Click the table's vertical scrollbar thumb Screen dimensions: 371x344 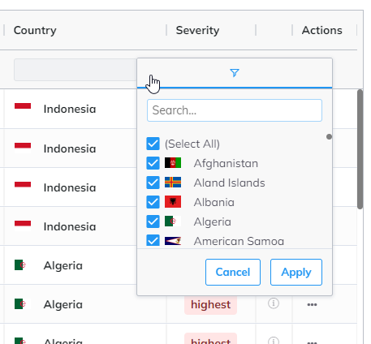click(360, 149)
